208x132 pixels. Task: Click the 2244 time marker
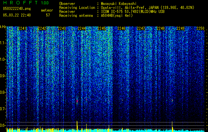click(82, 28)
